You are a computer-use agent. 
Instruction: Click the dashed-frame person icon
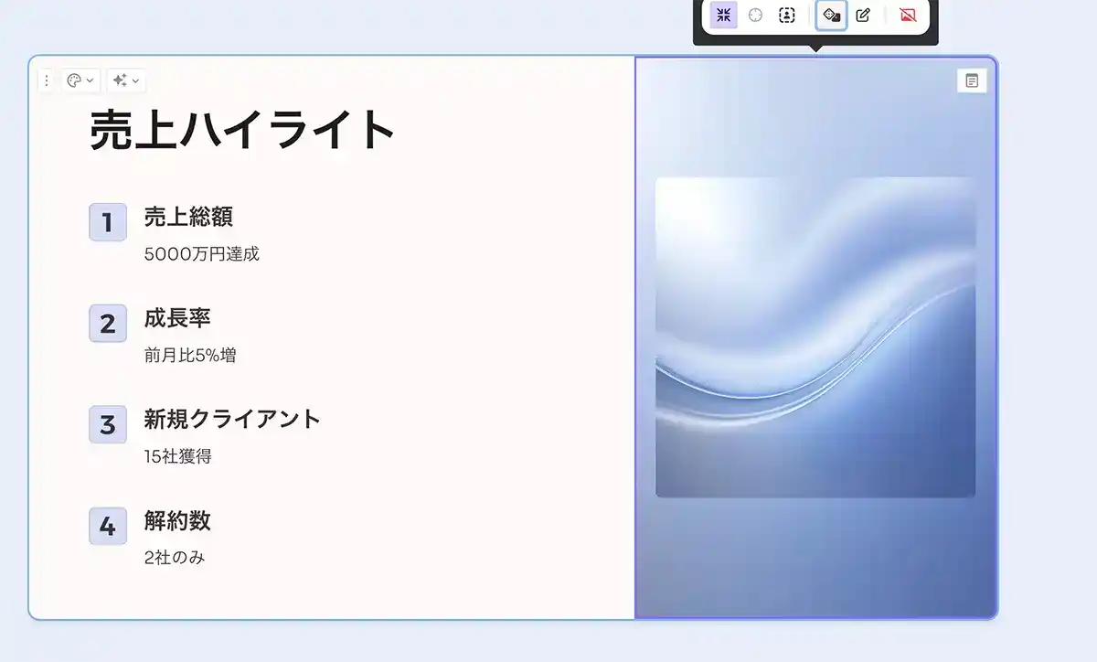click(786, 15)
